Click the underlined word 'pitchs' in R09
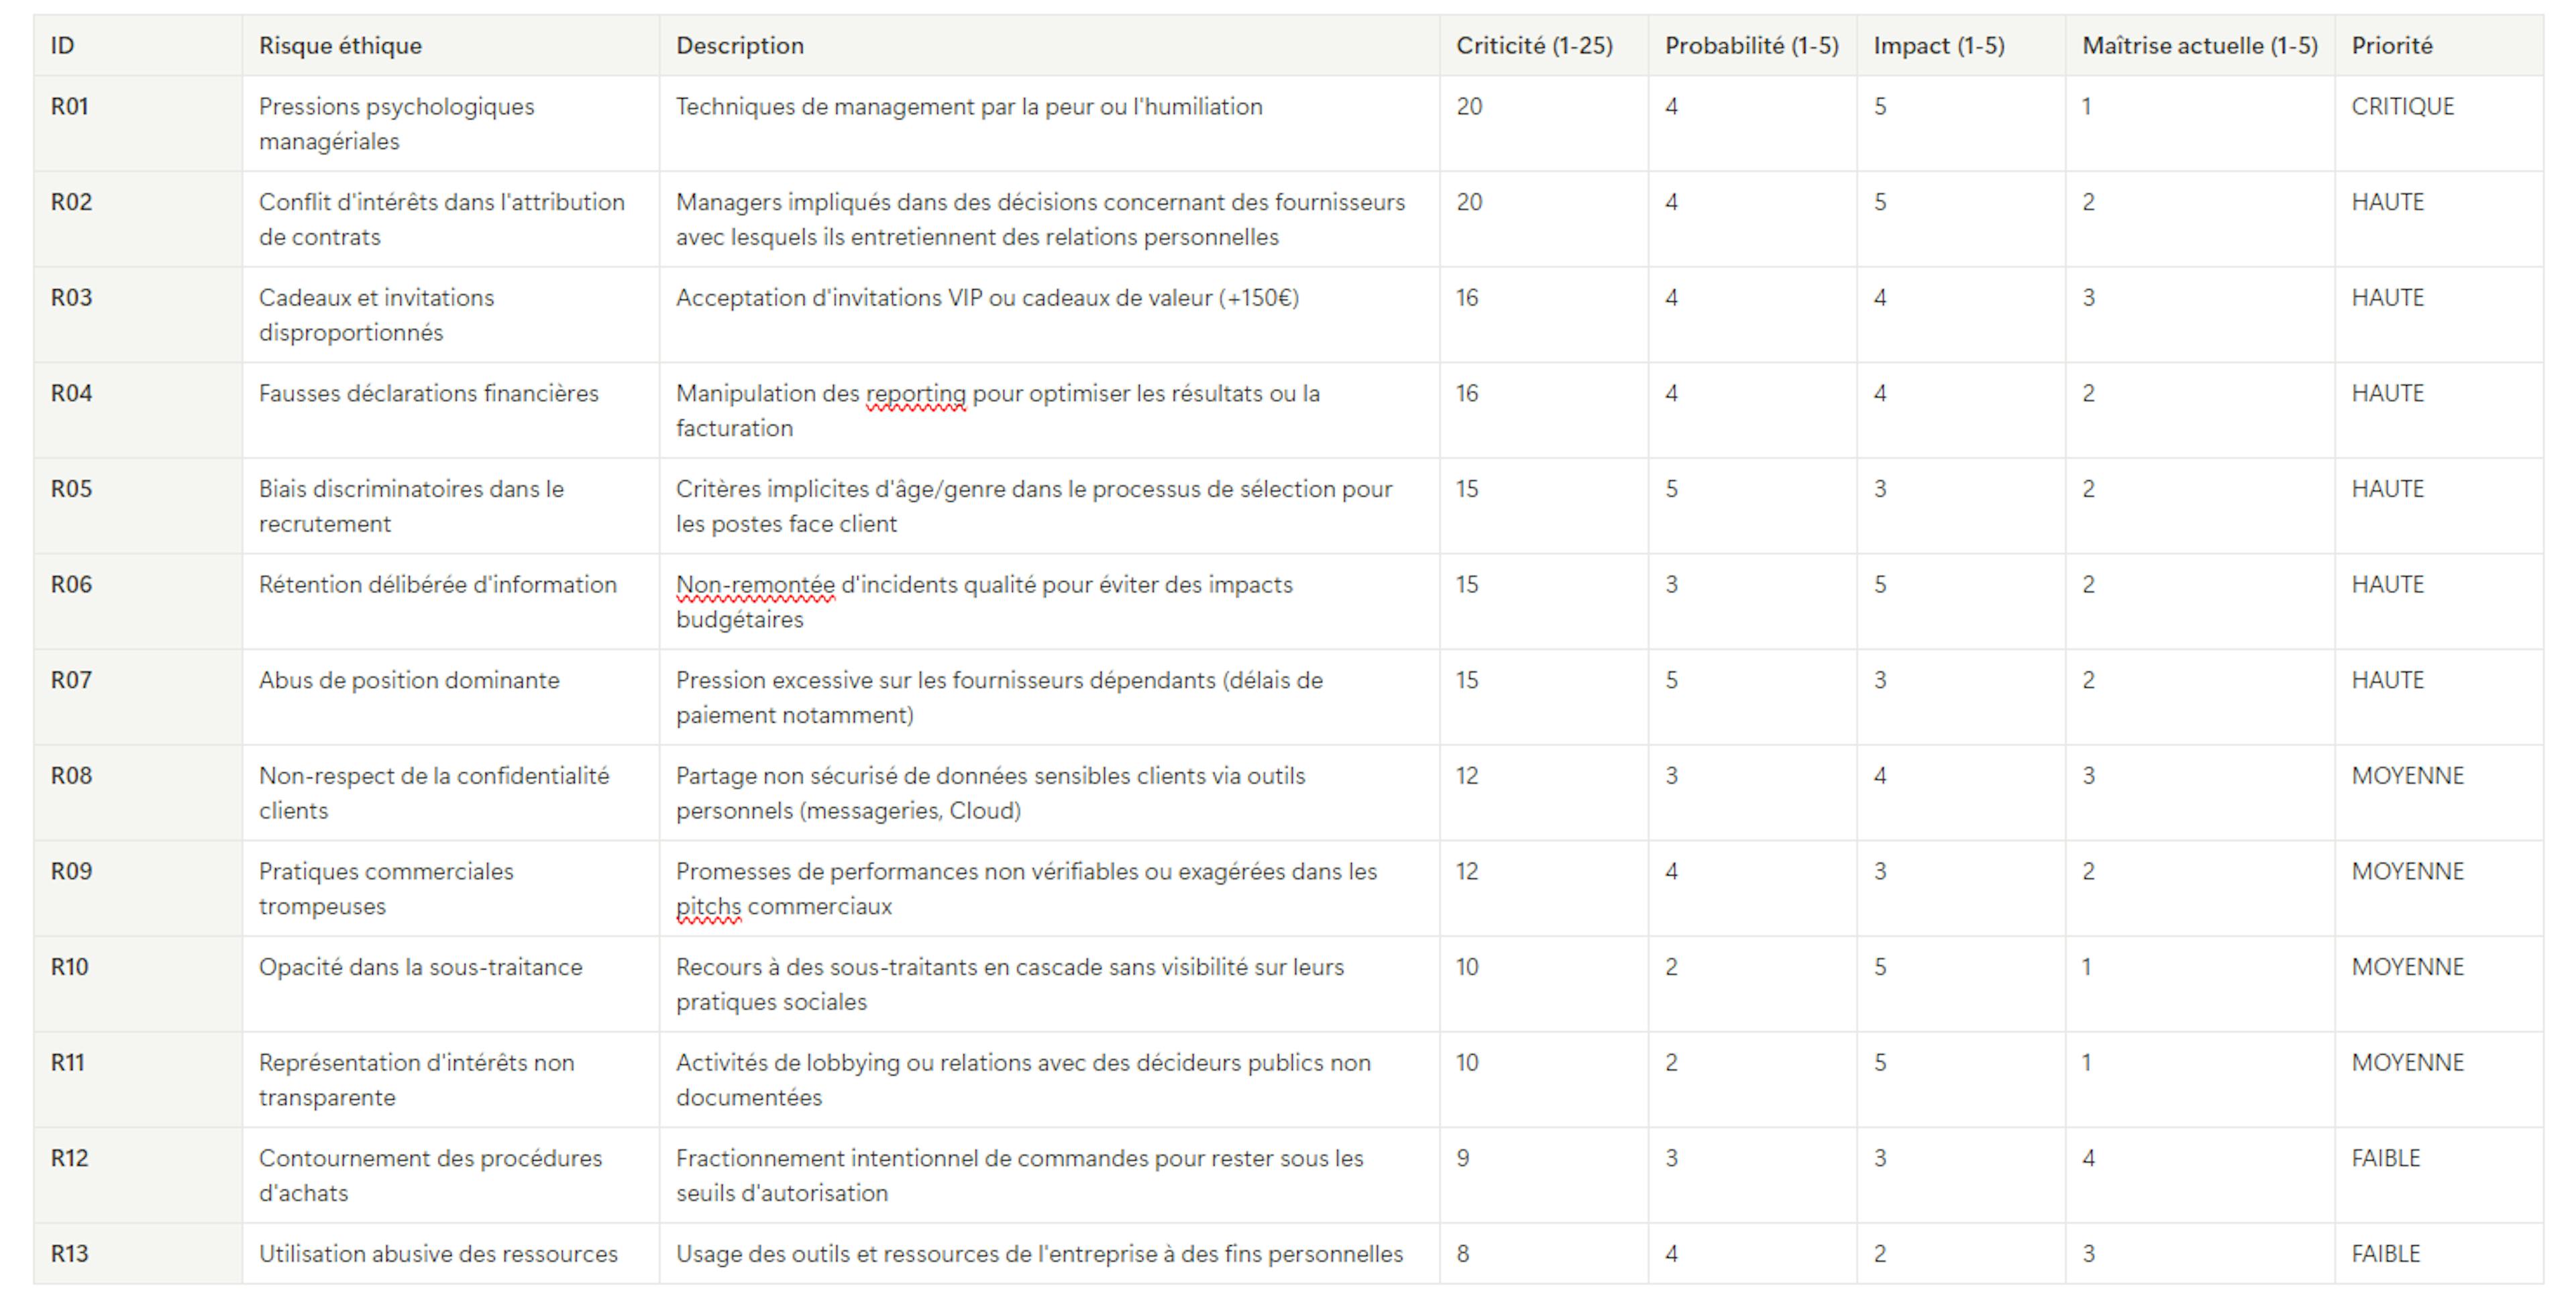Viewport: 2576px width, 1309px height. pyautogui.click(x=709, y=907)
